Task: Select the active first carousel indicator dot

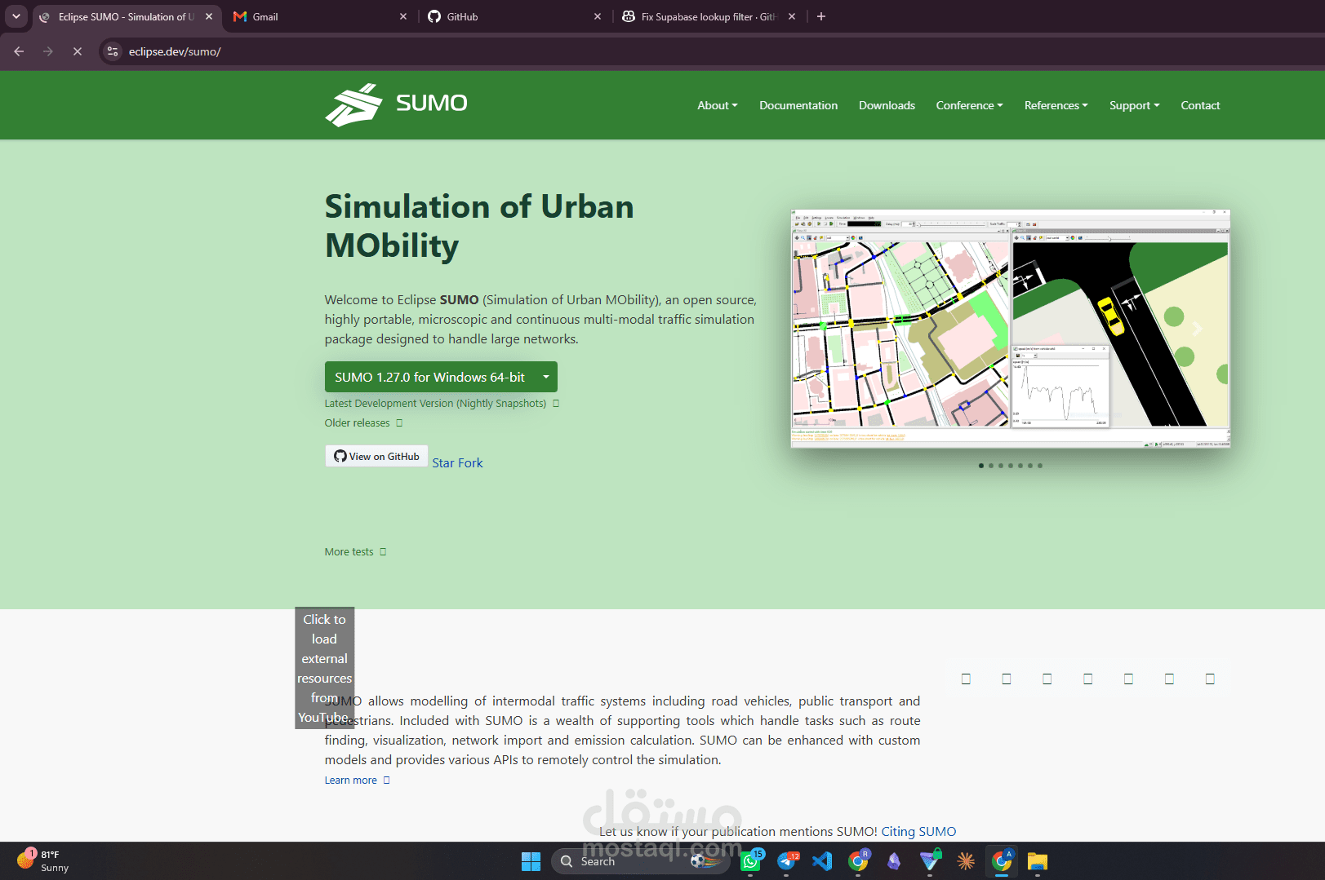Action: point(980,466)
